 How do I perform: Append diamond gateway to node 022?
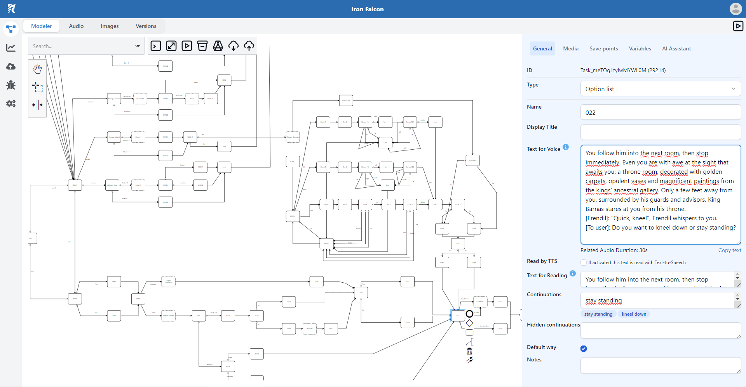469,323
